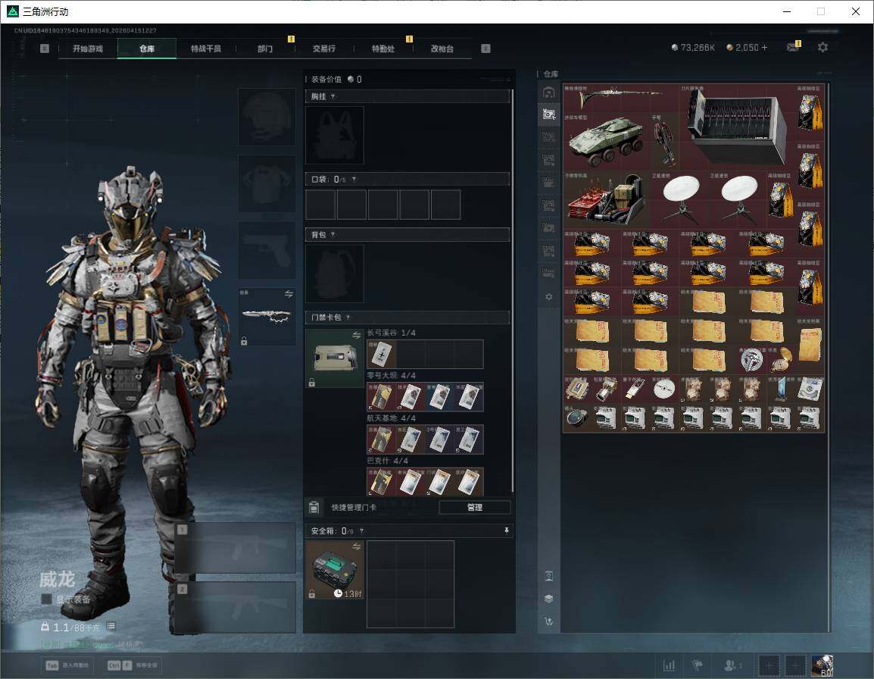Open the 改枪台 tab
This screenshot has height=679, width=874.
(442, 48)
